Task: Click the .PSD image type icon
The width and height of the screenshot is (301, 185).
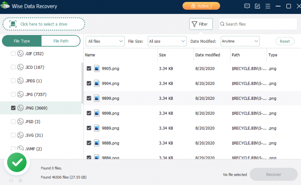Action: [20, 122]
